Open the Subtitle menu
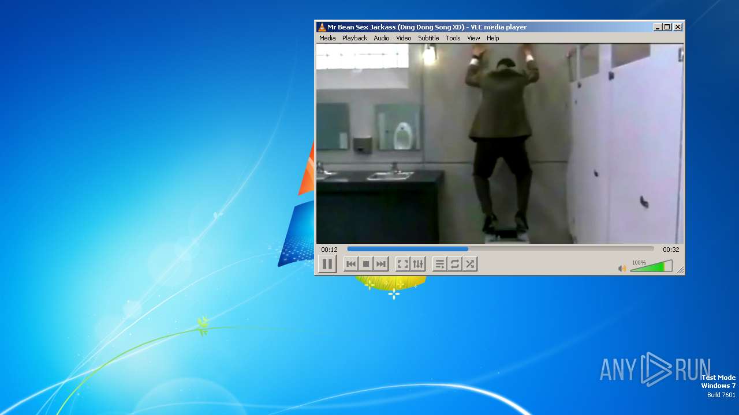This screenshot has height=415, width=739. pyautogui.click(x=428, y=38)
